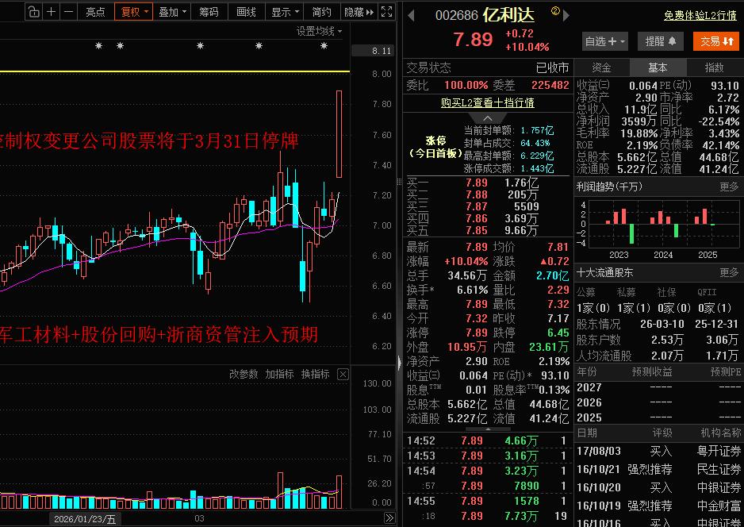
Task: Click the 14:55 trade tick row with 1578
Action: 487,501
